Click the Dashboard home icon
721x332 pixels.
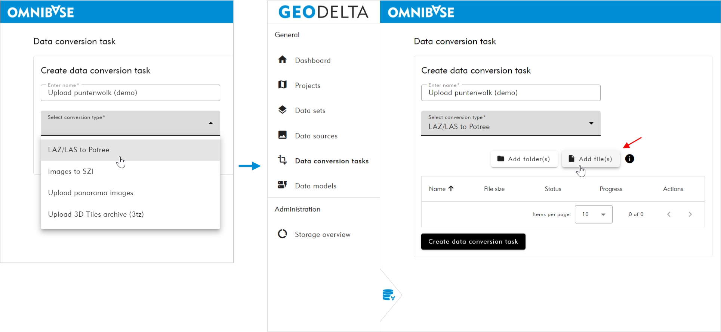[x=283, y=60]
